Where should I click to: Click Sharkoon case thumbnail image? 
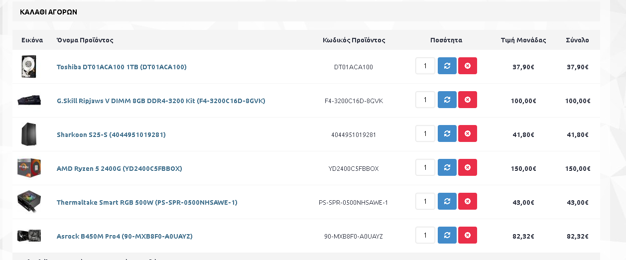[x=29, y=134]
